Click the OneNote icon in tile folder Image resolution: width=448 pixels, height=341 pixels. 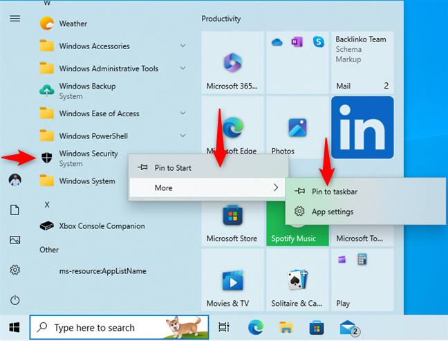point(297,42)
